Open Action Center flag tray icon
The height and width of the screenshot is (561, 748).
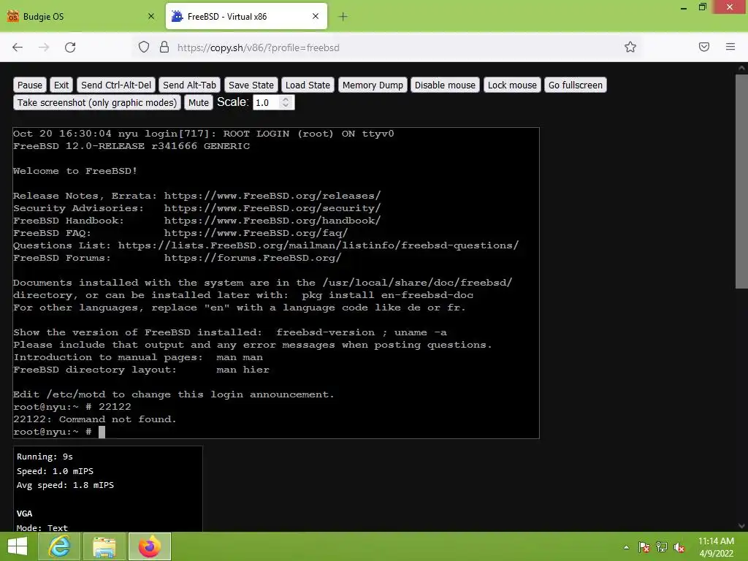(x=644, y=547)
